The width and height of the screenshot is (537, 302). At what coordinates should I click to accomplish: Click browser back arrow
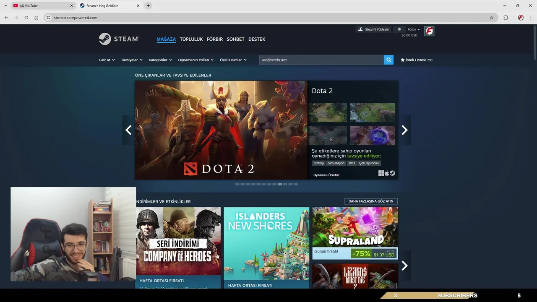[x=6, y=18]
